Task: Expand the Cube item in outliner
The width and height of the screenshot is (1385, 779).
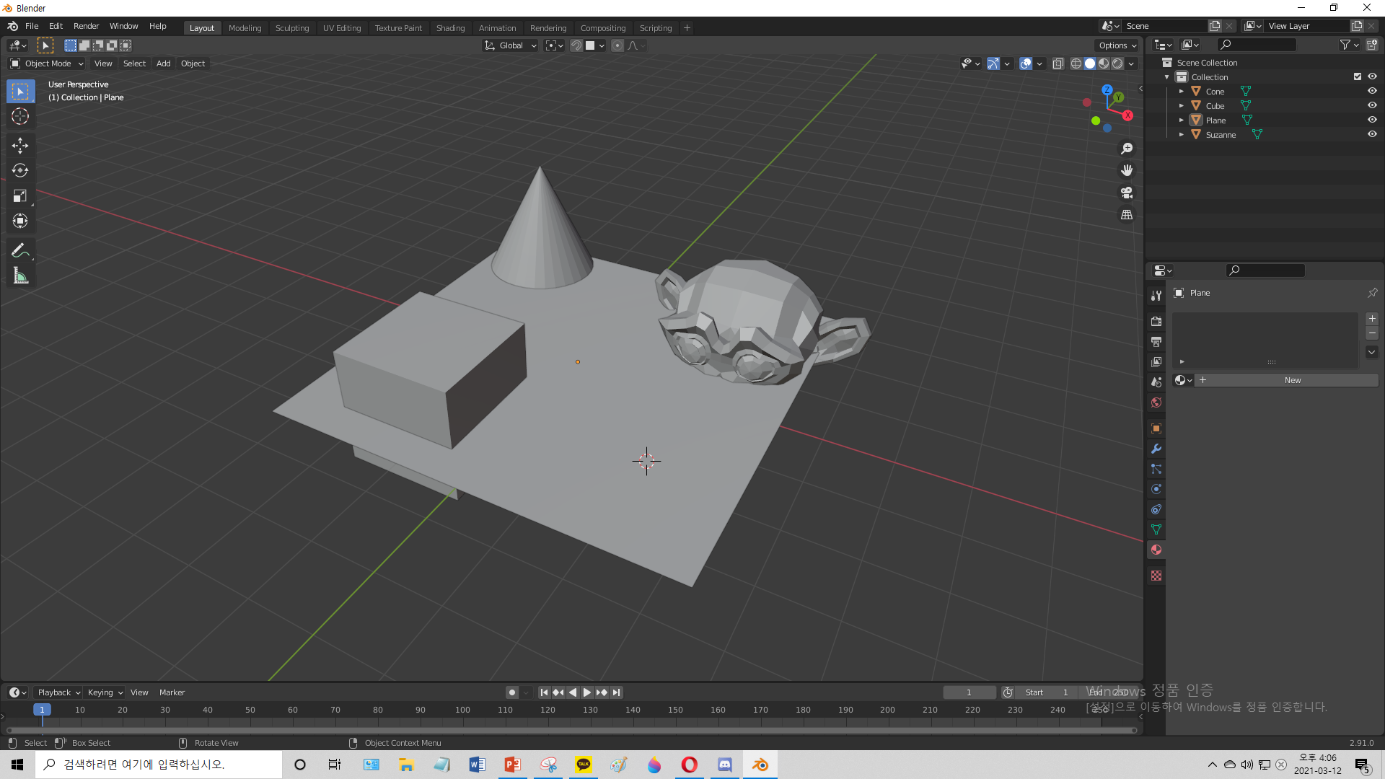Action: [1181, 106]
